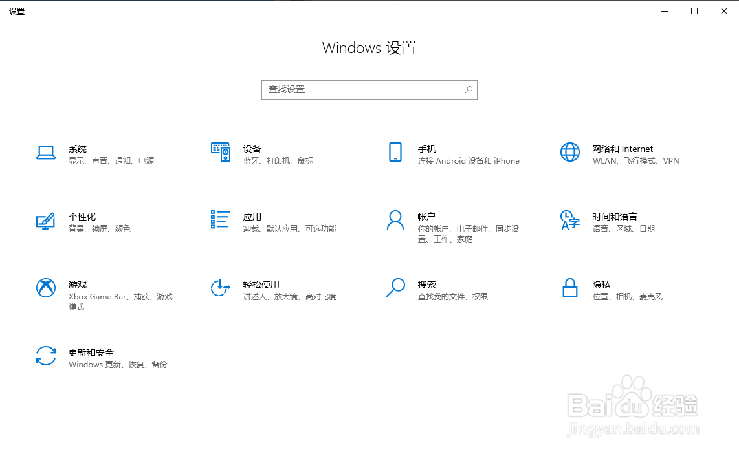
Task: Open 系统 settings via the laptop icon
Action: (x=46, y=152)
